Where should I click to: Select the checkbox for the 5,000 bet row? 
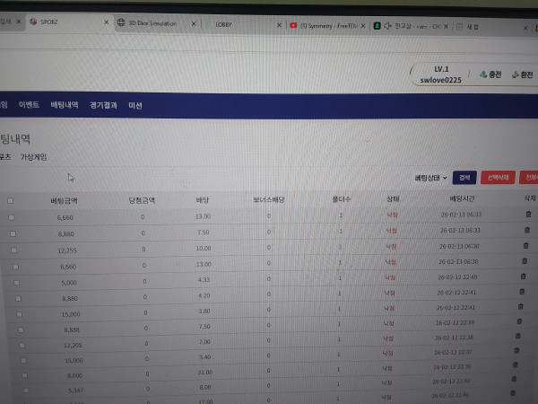point(17,281)
